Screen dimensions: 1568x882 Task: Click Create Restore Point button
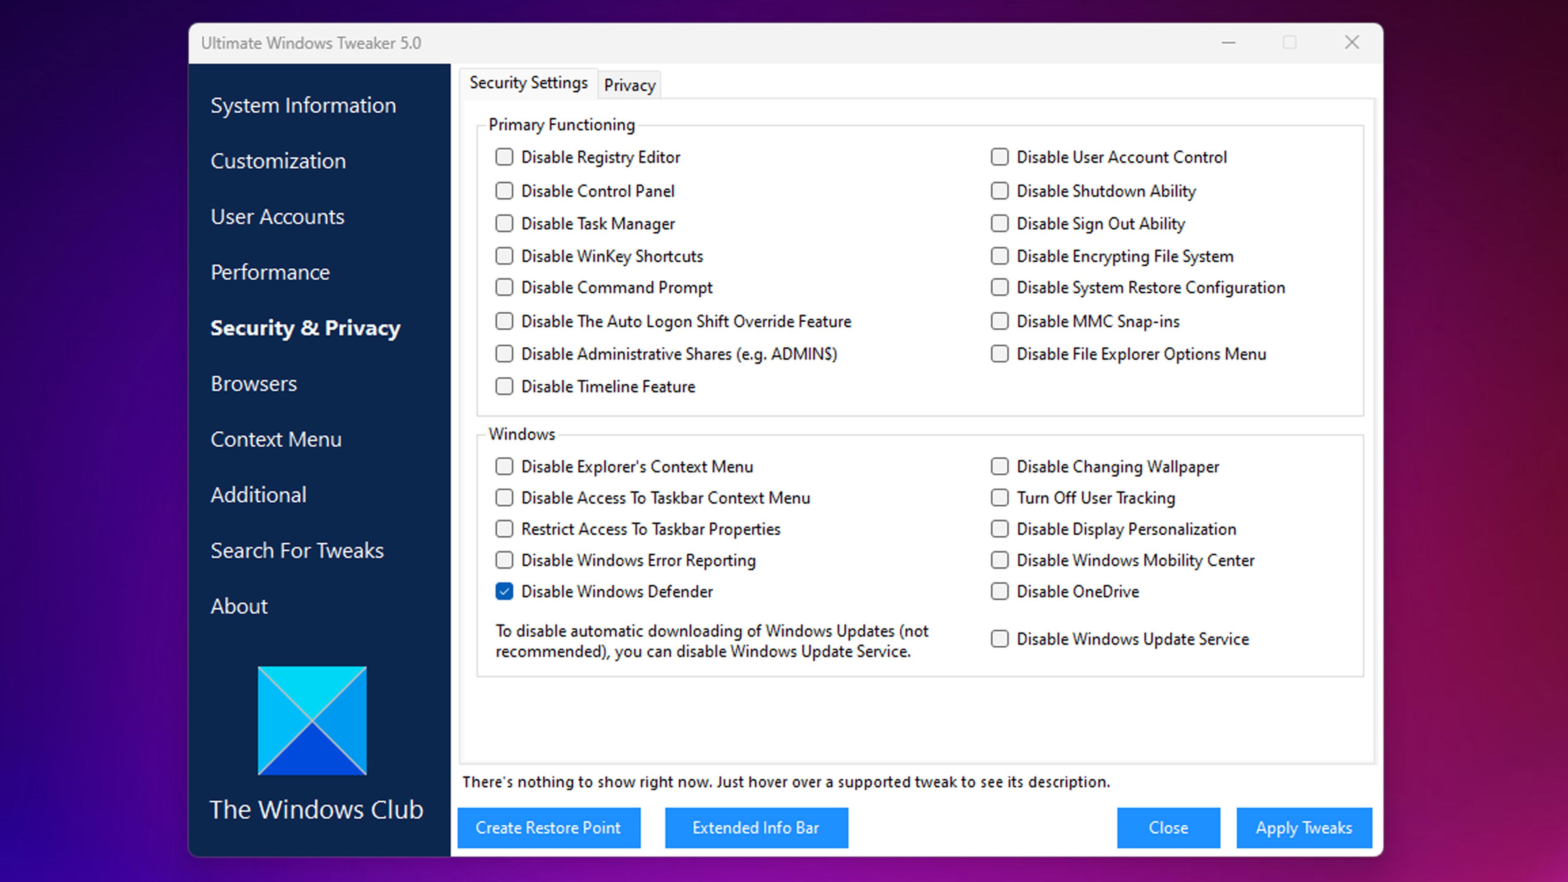(549, 828)
